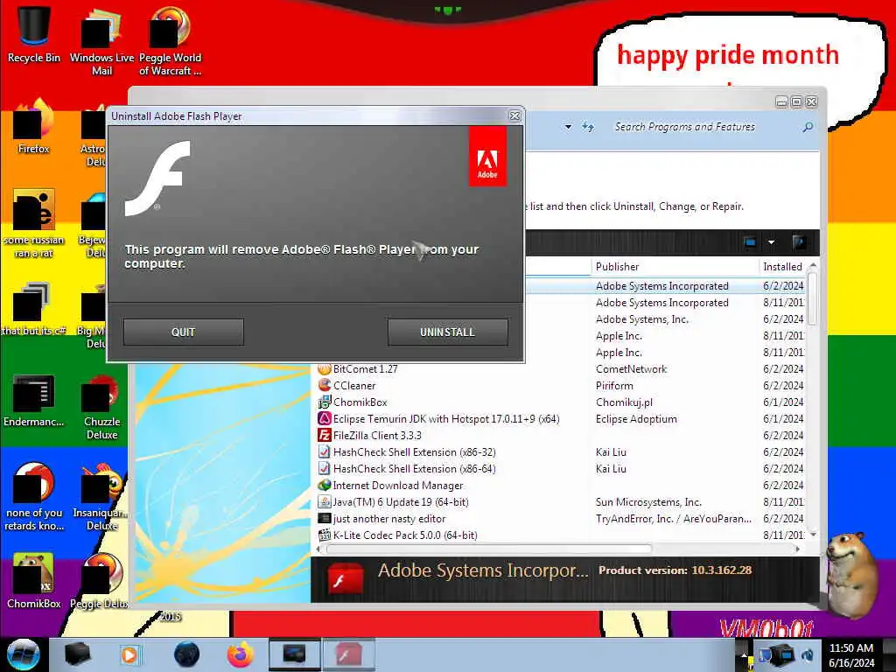The width and height of the screenshot is (896, 672).
Task: Open the media player taskbar icon
Action: click(129, 654)
